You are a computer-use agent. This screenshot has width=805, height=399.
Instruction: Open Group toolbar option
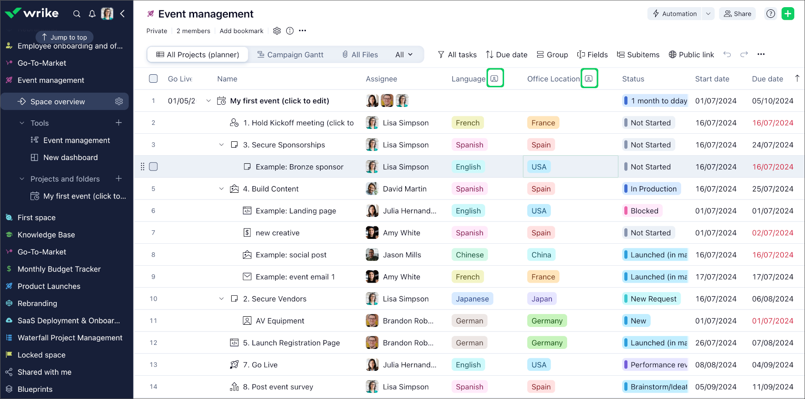click(552, 55)
